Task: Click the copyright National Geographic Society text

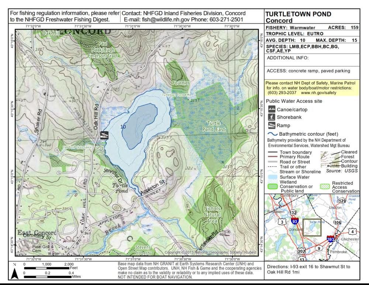Action: click(210, 252)
